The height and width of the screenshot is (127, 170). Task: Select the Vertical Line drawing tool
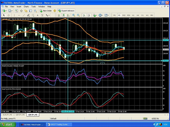(x=14, y=15)
